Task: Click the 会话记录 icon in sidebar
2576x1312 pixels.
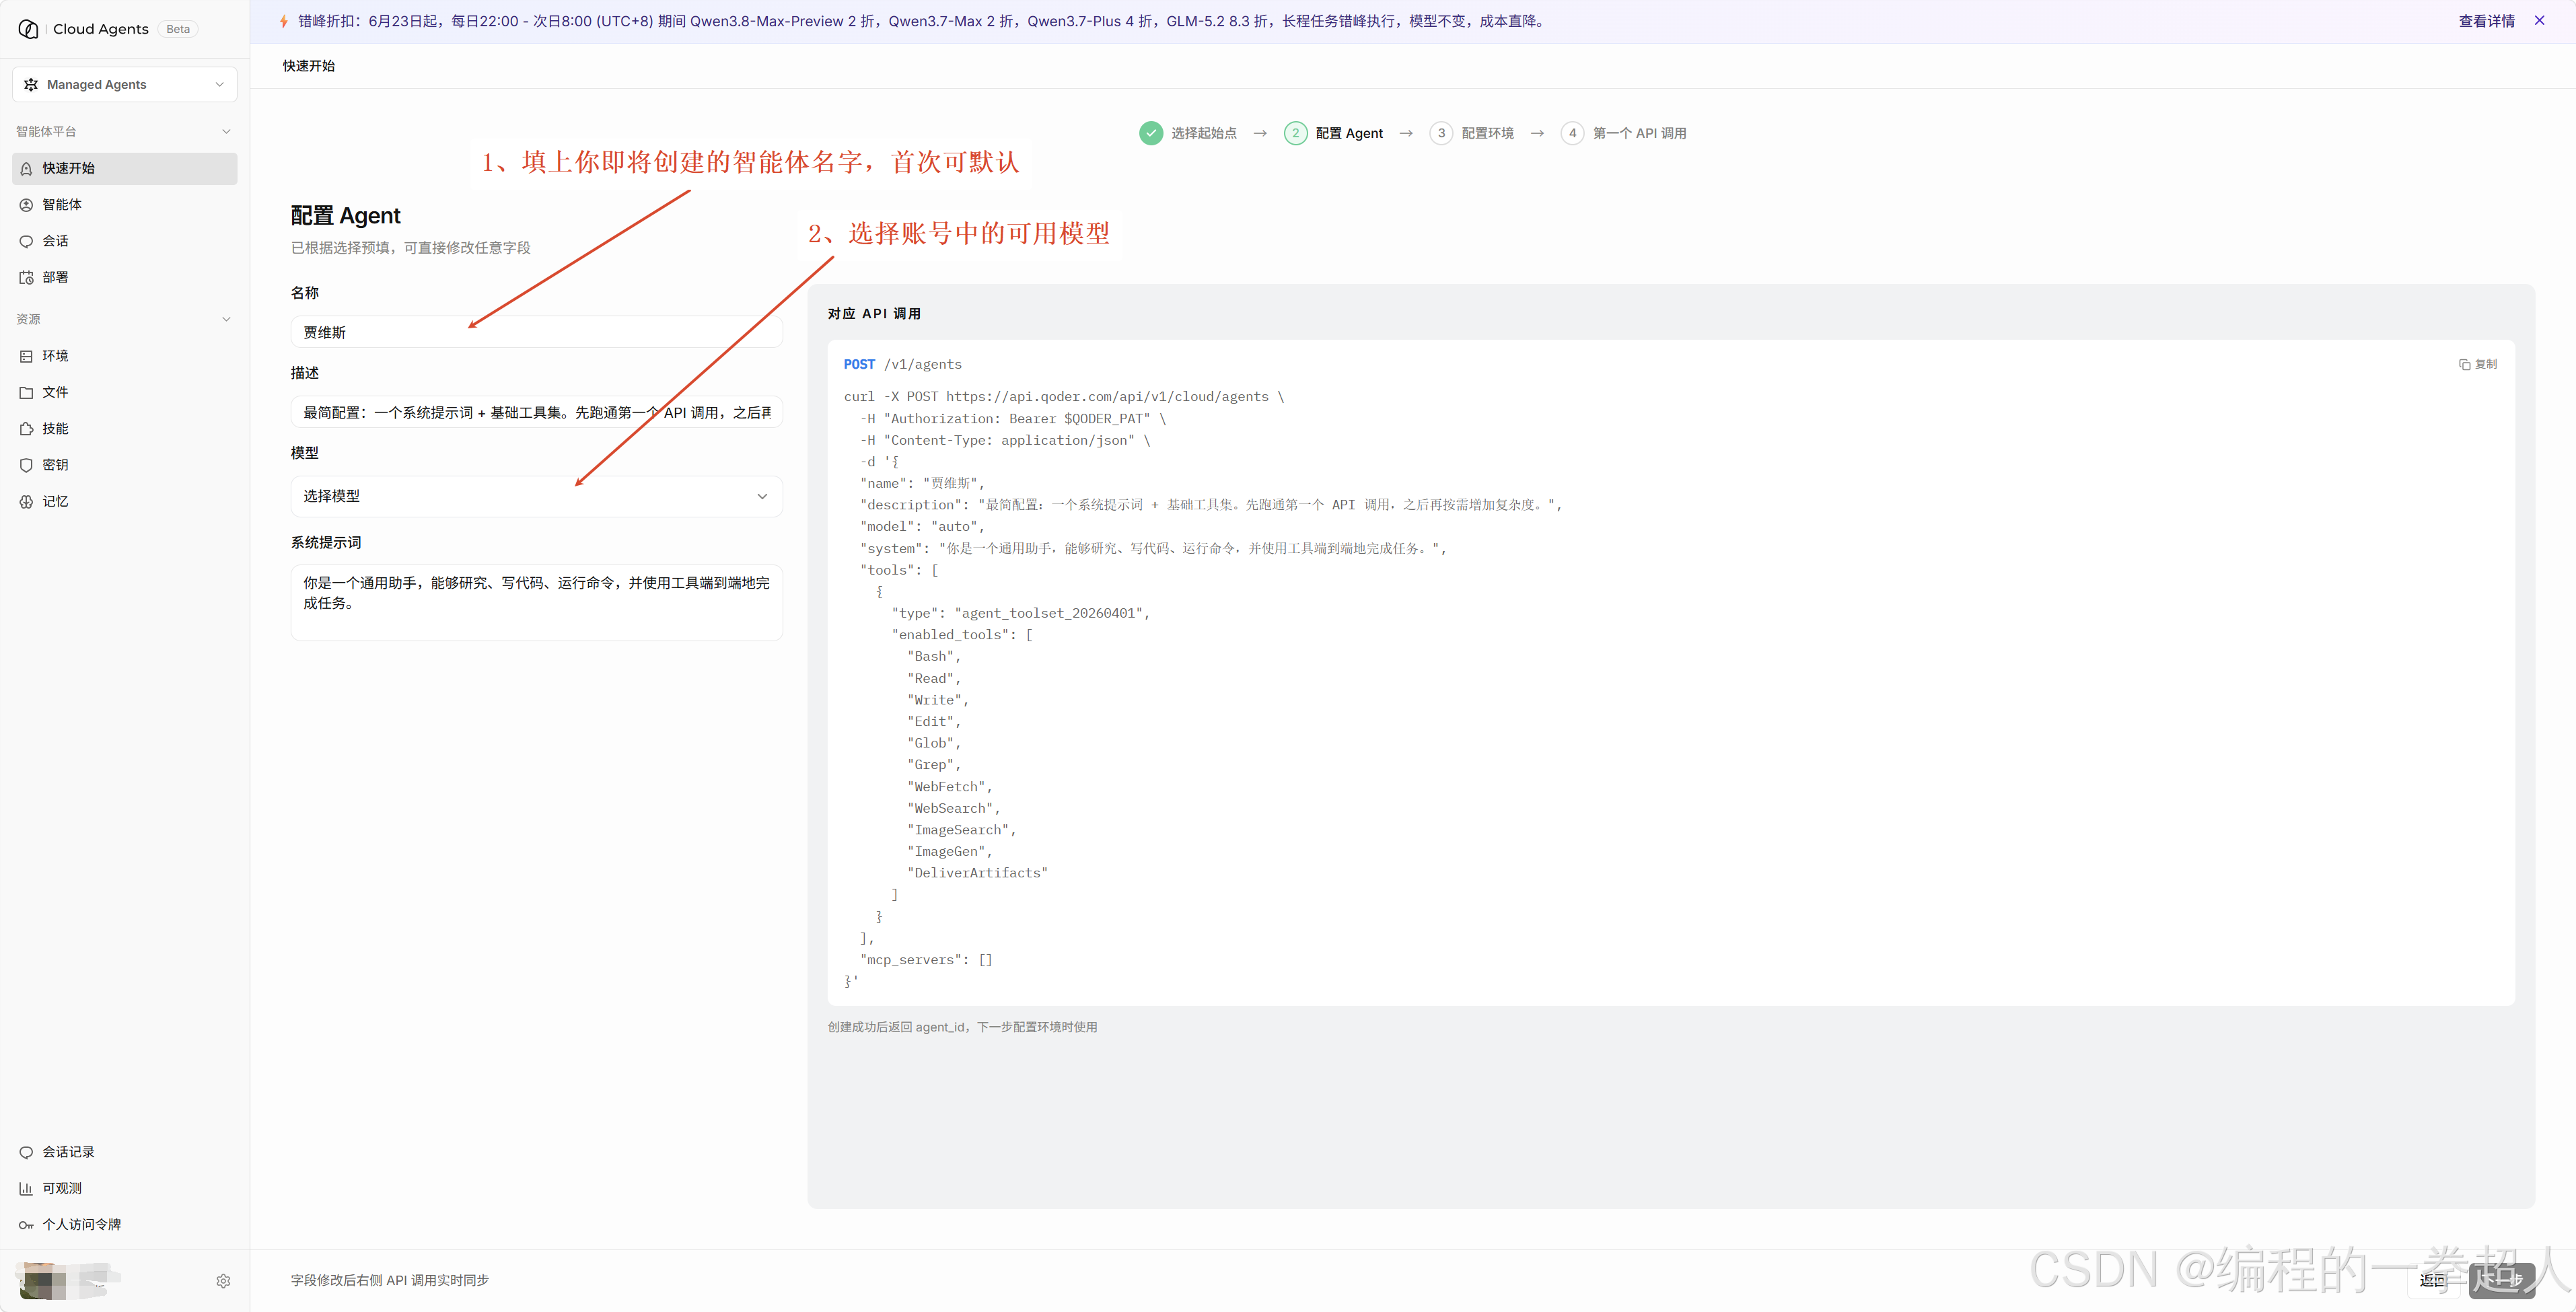Action: pyautogui.click(x=27, y=1152)
